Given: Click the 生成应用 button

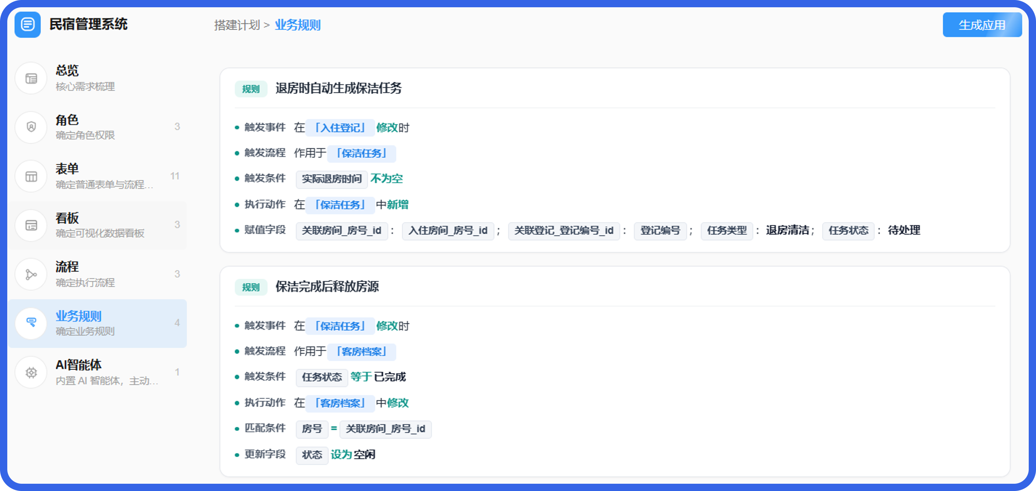Looking at the screenshot, I should [982, 25].
